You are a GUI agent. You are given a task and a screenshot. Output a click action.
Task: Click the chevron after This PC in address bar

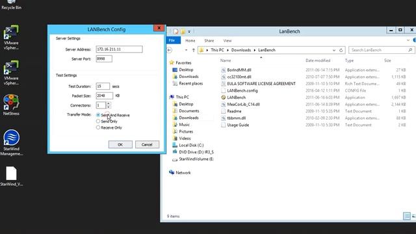[x=227, y=50]
